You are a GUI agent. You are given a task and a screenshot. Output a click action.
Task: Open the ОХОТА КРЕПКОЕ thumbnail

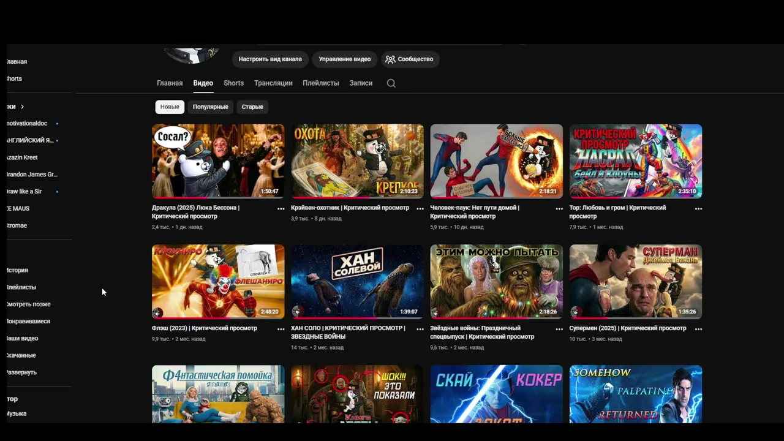[x=357, y=161]
